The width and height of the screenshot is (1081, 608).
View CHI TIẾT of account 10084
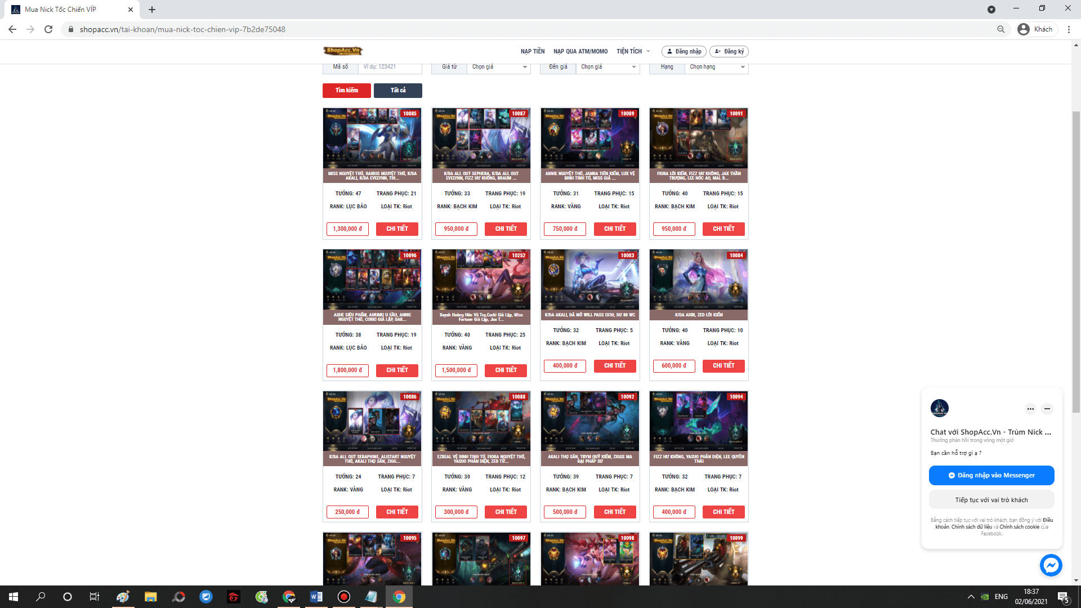point(723,366)
